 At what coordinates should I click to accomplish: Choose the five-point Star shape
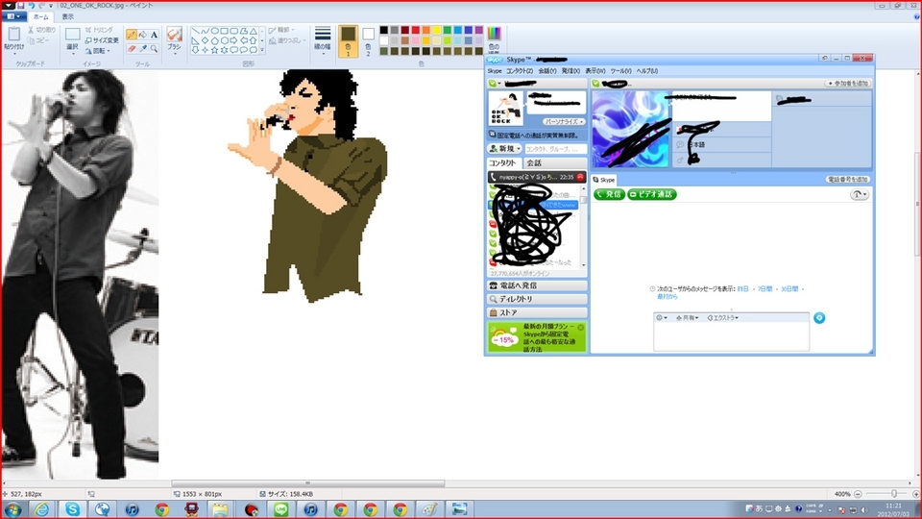point(214,50)
